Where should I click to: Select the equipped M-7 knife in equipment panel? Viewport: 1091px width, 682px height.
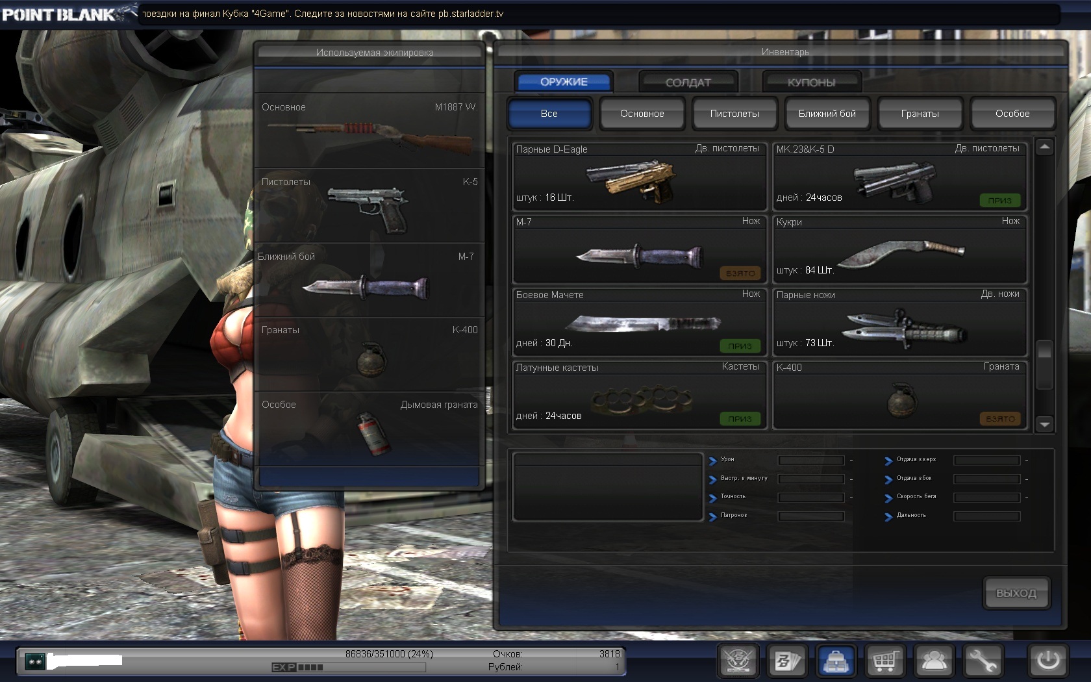(370, 281)
